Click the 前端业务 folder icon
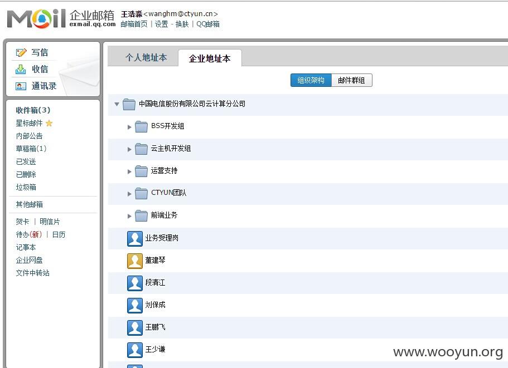This screenshot has height=368, width=508. [141, 215]
